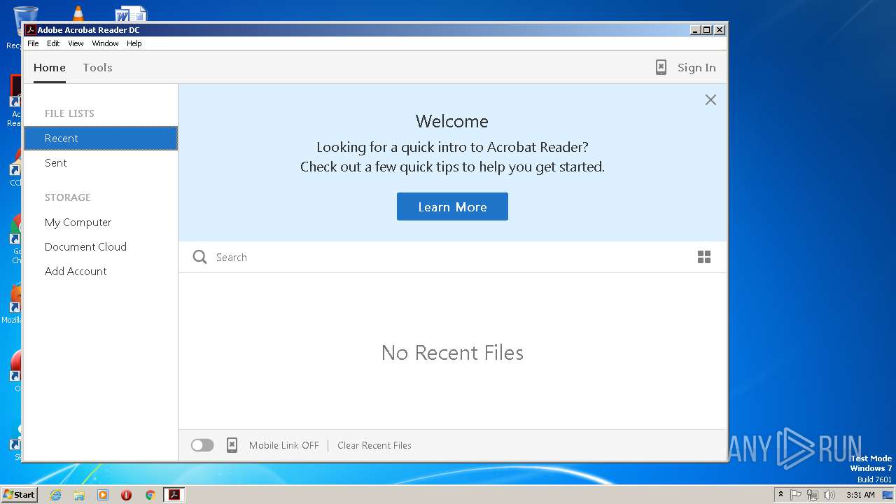The image size is (896, 504).
Task: Toggle the Mobile Link switch on
Action: (202, 445)
